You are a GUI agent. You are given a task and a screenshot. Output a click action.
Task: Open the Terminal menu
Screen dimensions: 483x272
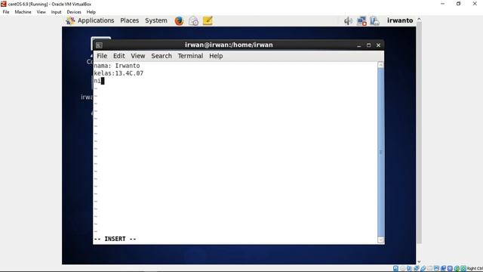pyautogui.click(x=190, y=56)
